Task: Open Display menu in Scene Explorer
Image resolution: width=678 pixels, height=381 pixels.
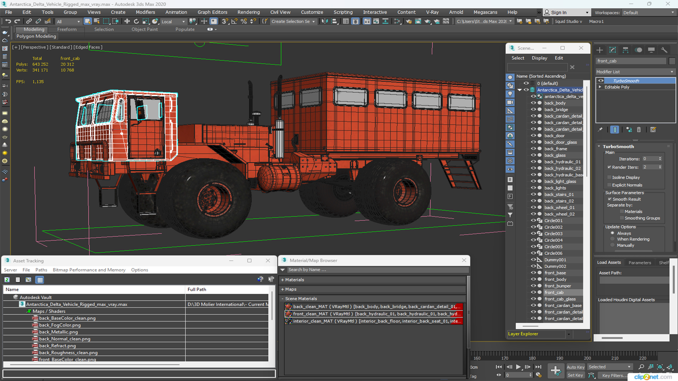Action: tap(539, 58)
